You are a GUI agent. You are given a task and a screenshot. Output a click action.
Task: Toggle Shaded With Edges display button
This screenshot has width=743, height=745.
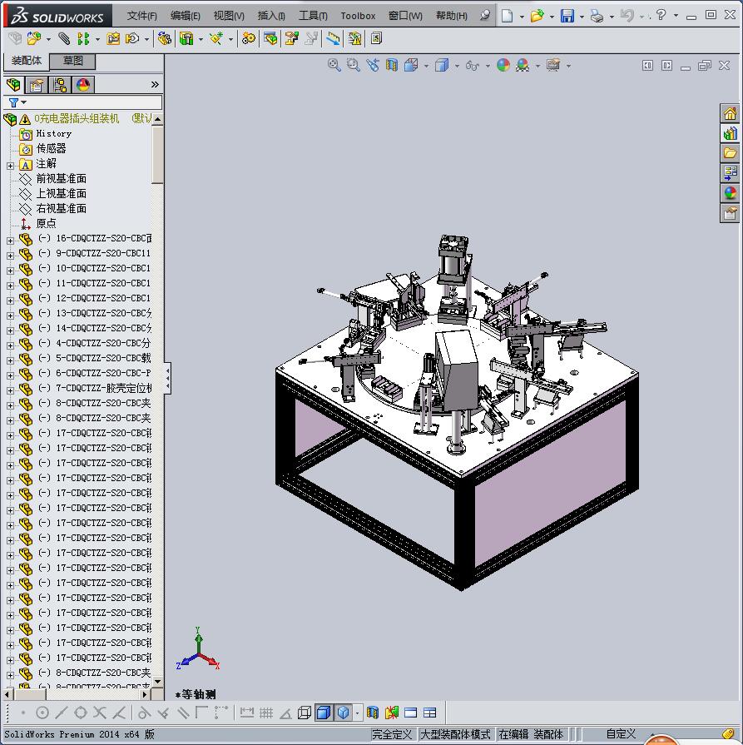[324, 713]
